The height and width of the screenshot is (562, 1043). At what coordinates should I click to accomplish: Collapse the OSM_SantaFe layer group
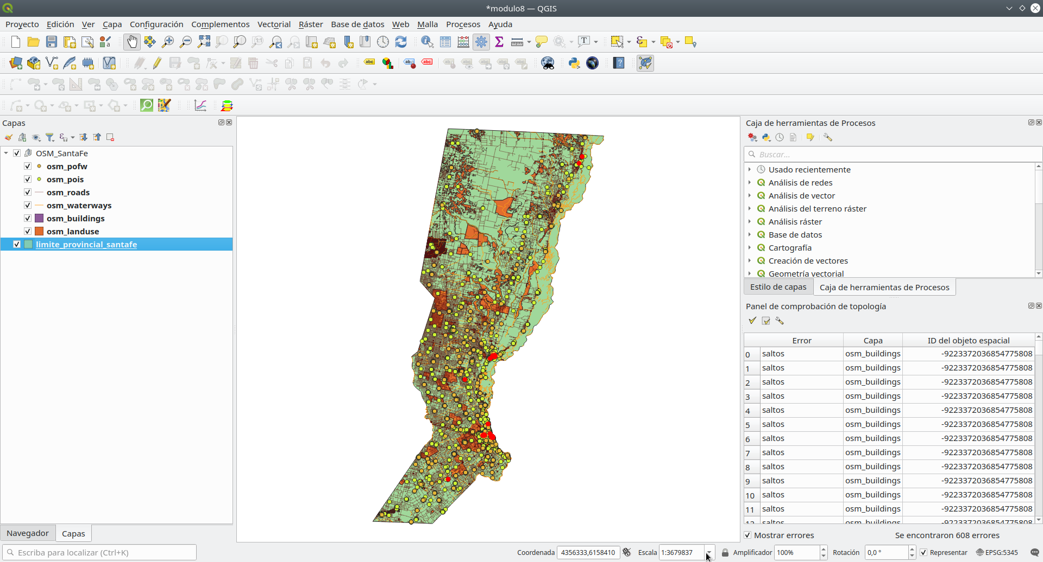coord(6,153)
